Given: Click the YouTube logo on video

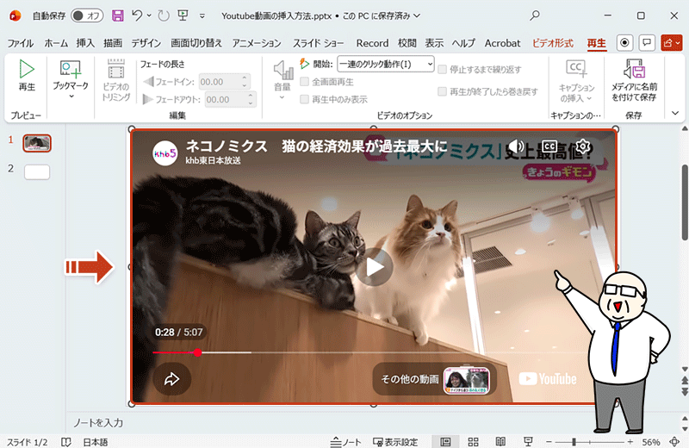Looking at the screenshot, I should (548, 379).
